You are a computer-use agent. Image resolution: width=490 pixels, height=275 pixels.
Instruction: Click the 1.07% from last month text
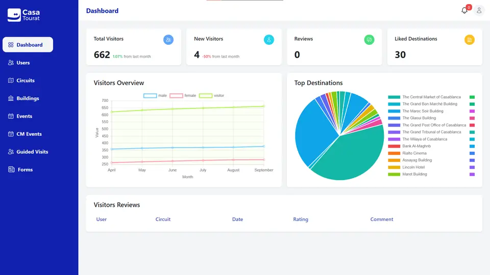coord(132,57)
